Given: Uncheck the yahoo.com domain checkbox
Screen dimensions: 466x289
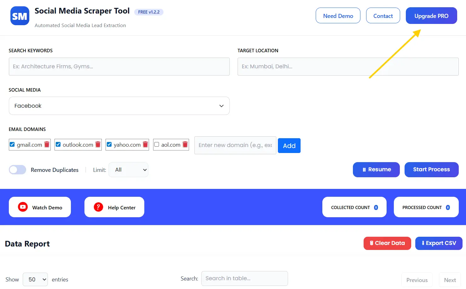Looking at the screenshot, I should pyautogui.click(x=109, y=144).
